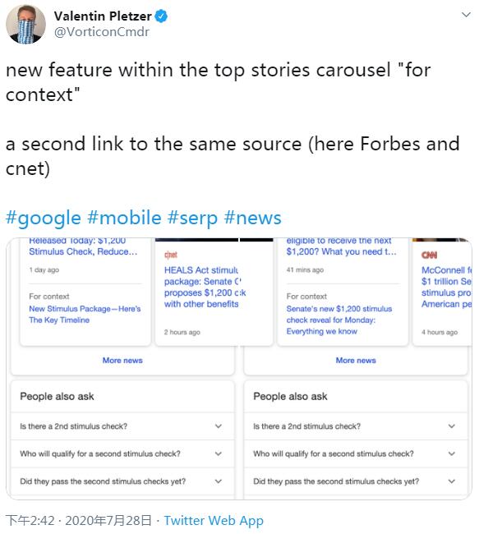The height and width of the screenshot is (534, 479).
Task: Open the #mobile hashtag
Action: coord(124,218)
